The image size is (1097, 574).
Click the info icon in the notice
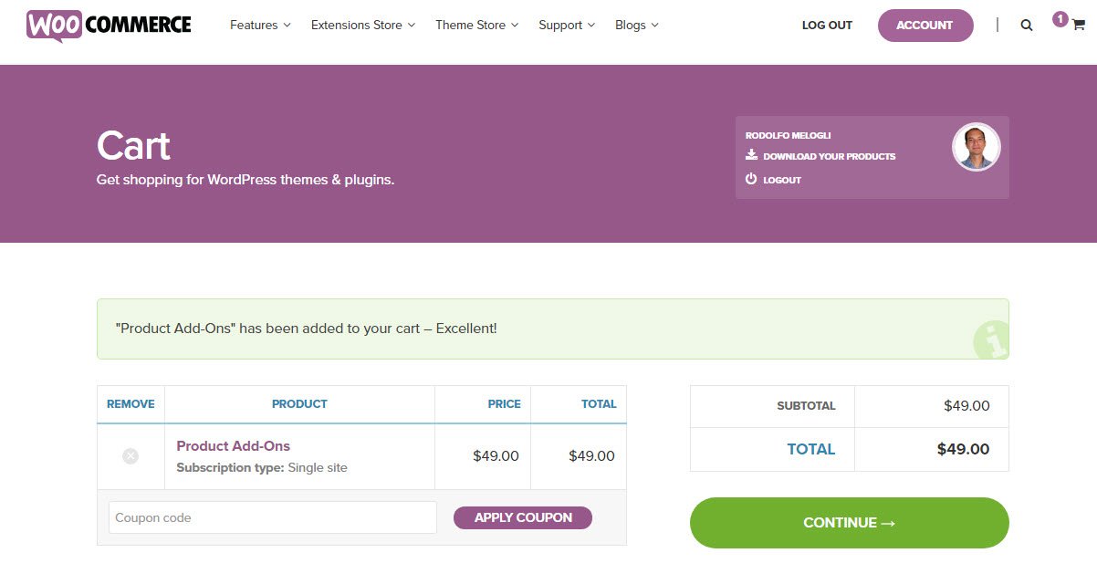pos(991,340)
